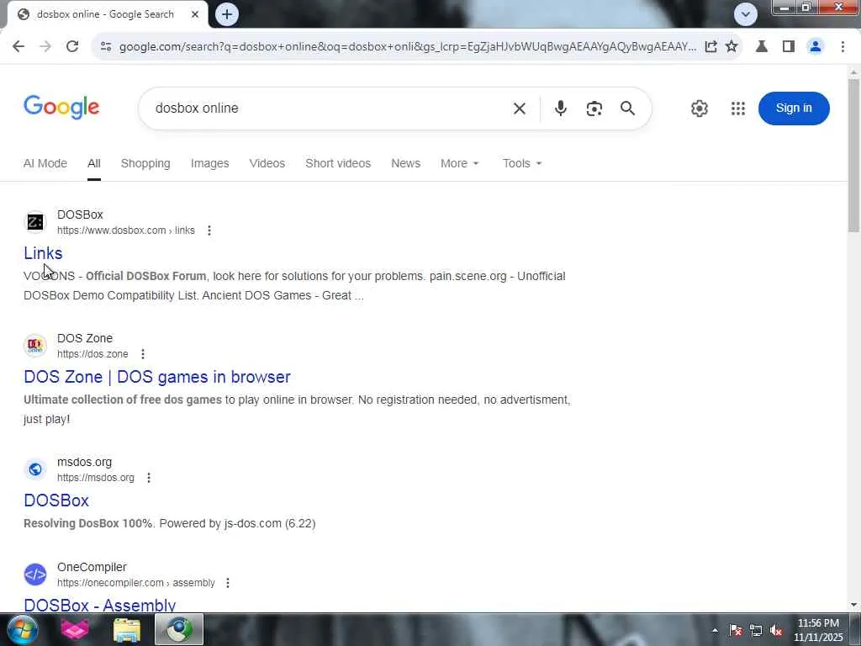Go to Google homepage via logo

(61, 107)
